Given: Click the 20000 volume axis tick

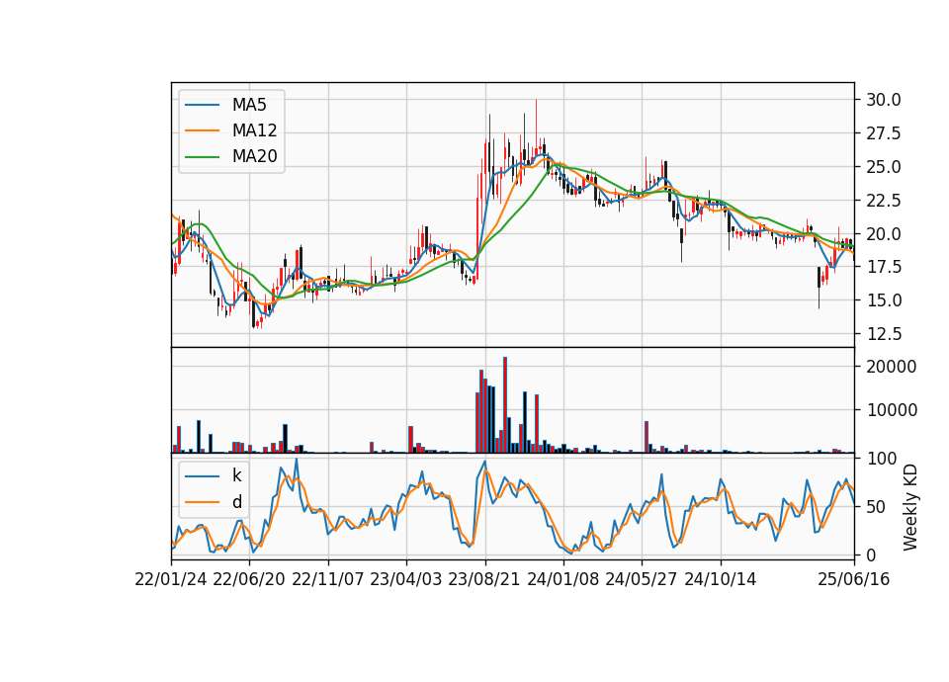Looking at the screenshot, I should click(x=891, y=367).
